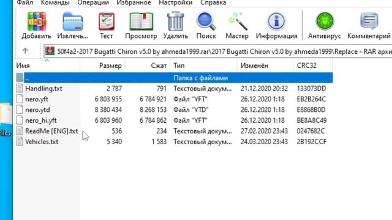Sort files by CRC32 column header
Image resolution: width=392 pixels, height=220 pixels.
[x=313, y=65]
